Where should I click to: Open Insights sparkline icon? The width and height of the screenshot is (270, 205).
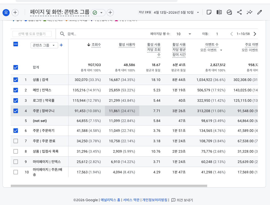[x=249, y=12]
